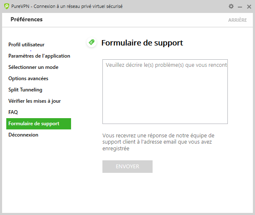Click the PureVPN shield logo

tap(7, 6)
